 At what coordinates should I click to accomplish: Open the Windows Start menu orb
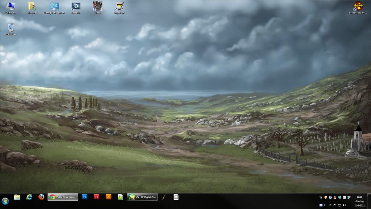pyautogui.click(x=5, y=201)
